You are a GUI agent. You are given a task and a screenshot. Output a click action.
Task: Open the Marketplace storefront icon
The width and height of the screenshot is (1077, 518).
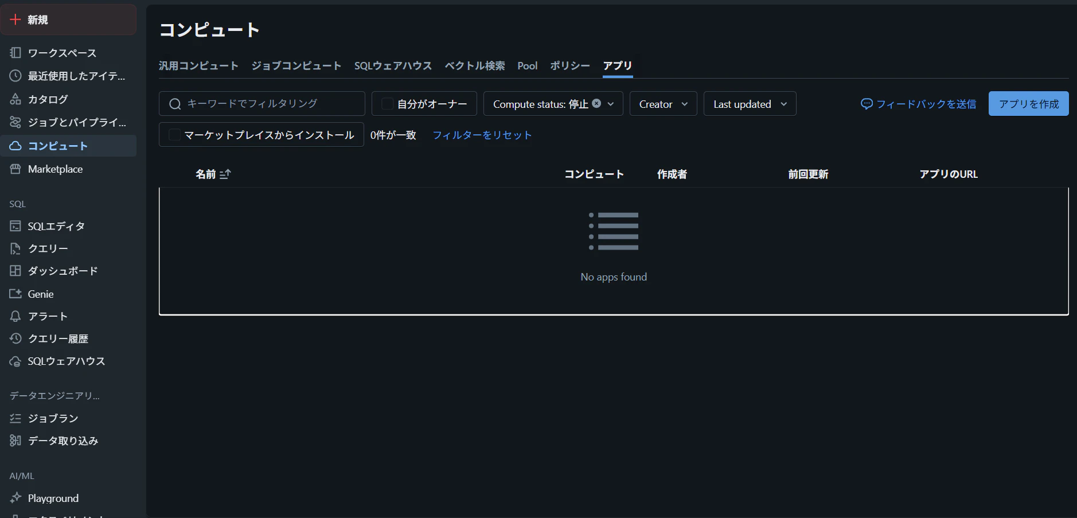click(15, 169)
